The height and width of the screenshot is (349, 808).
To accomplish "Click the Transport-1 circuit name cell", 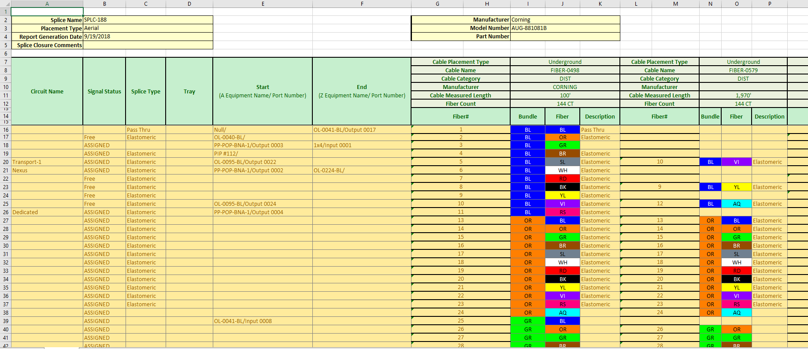I will click(x=47, y=162).
